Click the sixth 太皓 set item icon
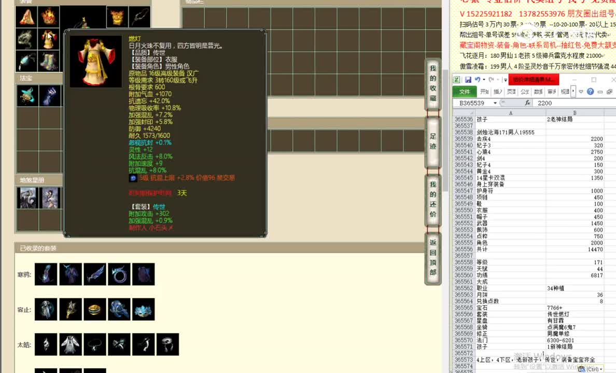This screenshot has width=616, height=373. pos(168,345)
